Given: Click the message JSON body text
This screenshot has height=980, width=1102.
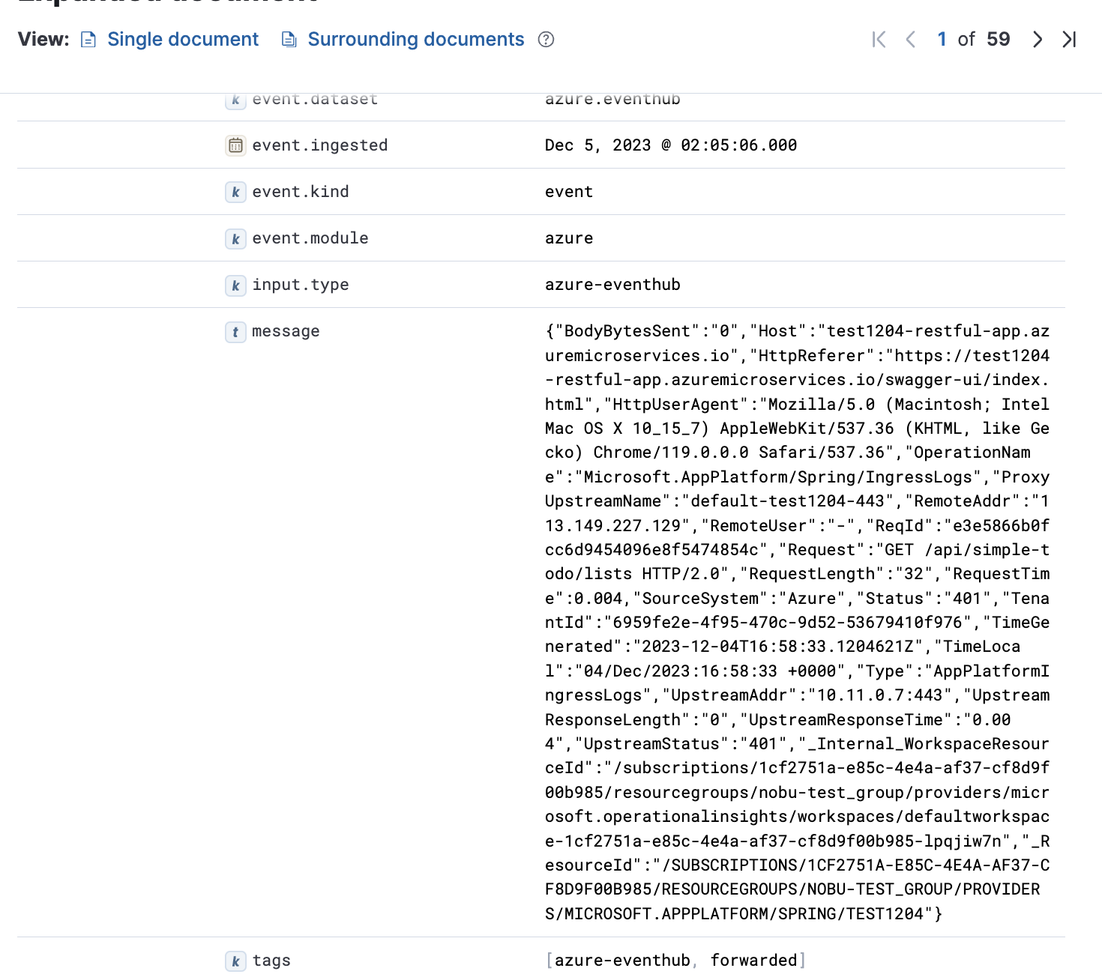Looking at the screenshot, I should click(x=797, y=622).
